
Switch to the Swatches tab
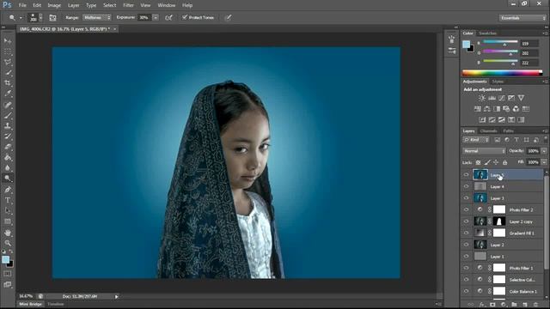[487, 33]
